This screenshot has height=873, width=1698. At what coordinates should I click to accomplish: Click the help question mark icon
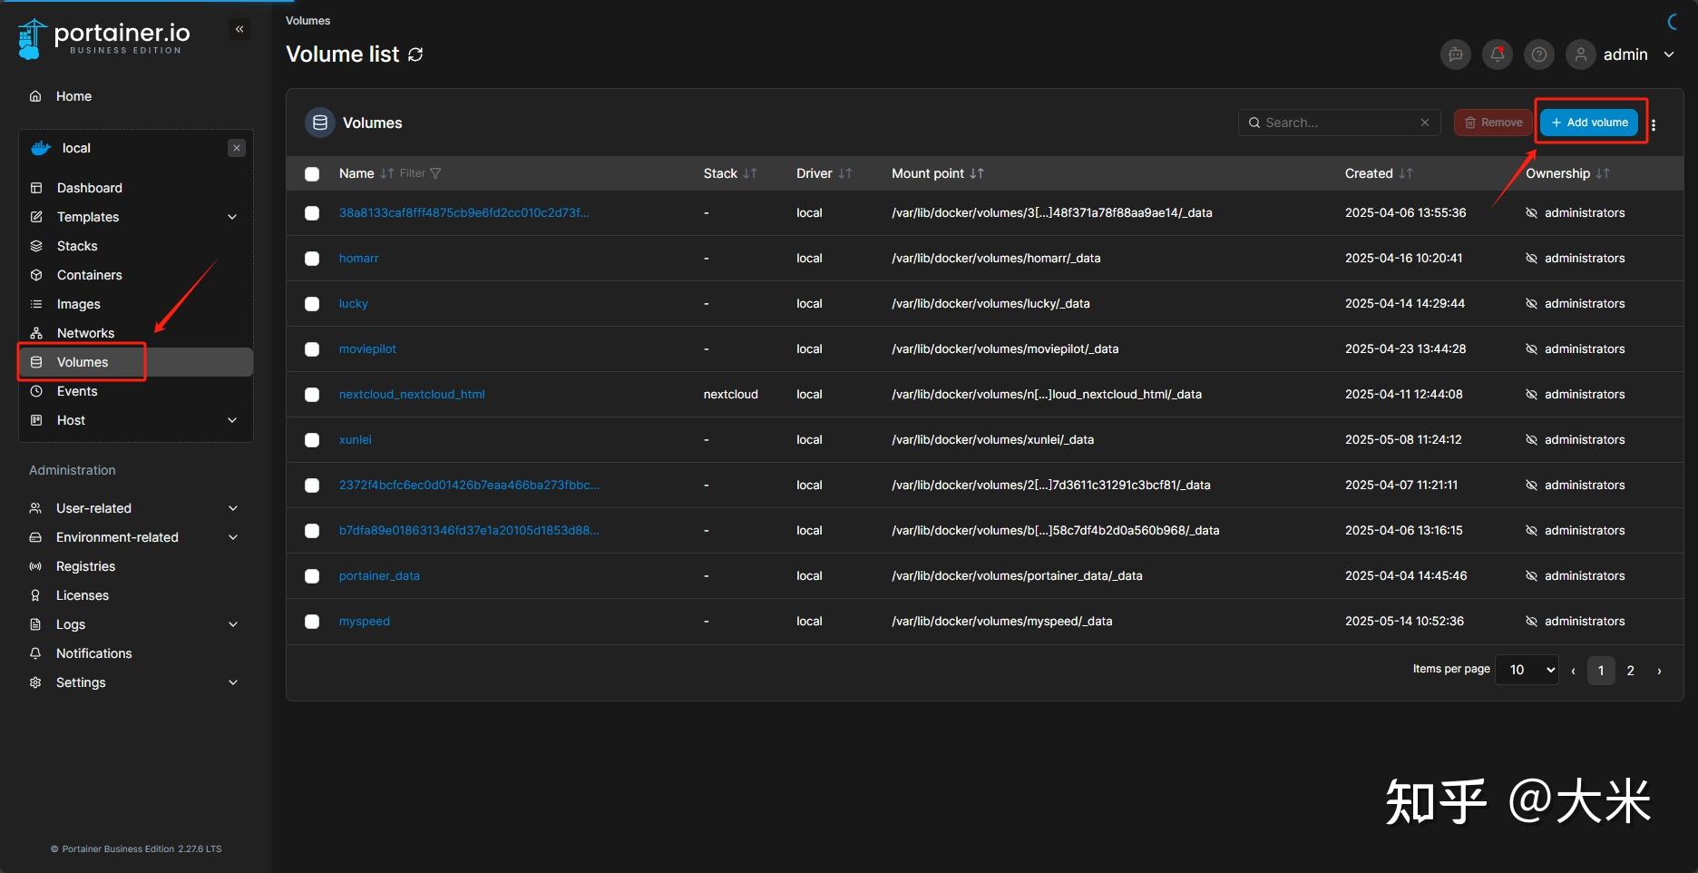pos(1539,54)
